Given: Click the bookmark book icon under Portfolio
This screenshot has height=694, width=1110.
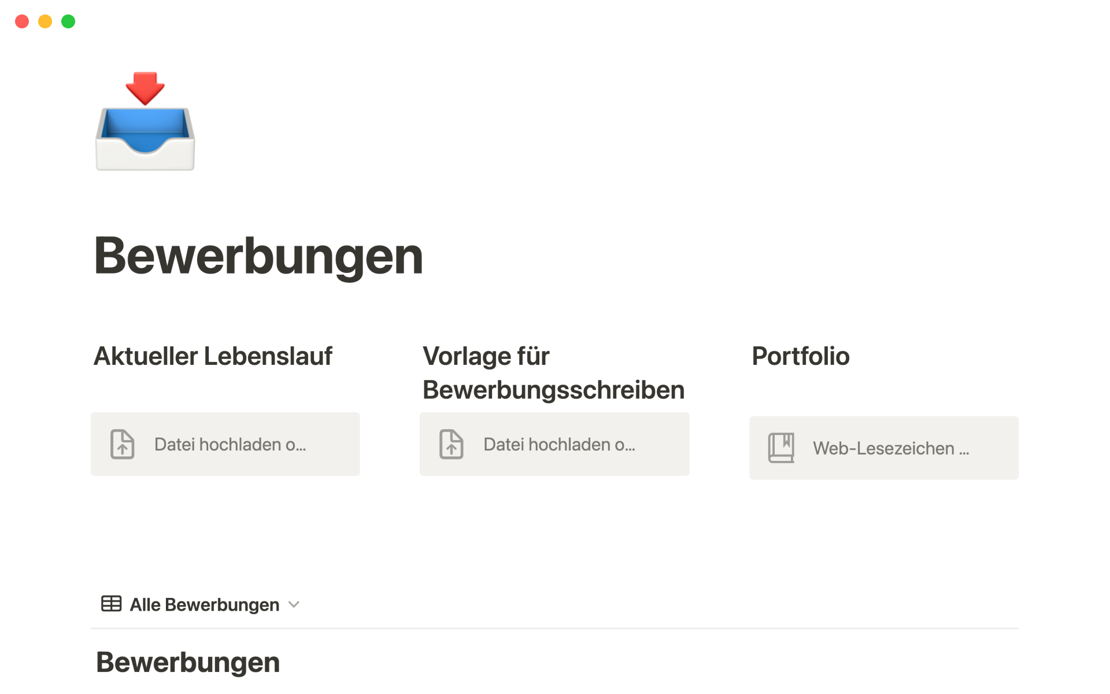Looking at the screenshot, I should tap(781, 448).
